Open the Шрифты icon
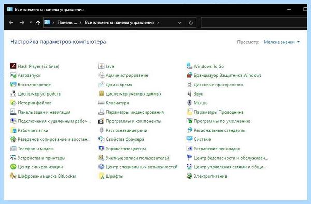 pos(101,176)
